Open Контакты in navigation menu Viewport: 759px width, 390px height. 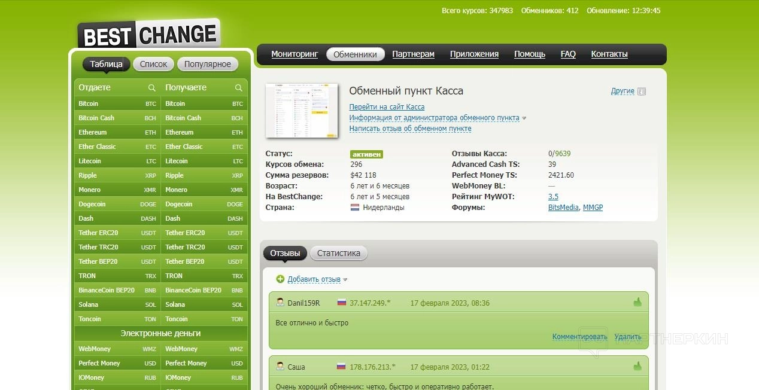[x=609, y=54]
